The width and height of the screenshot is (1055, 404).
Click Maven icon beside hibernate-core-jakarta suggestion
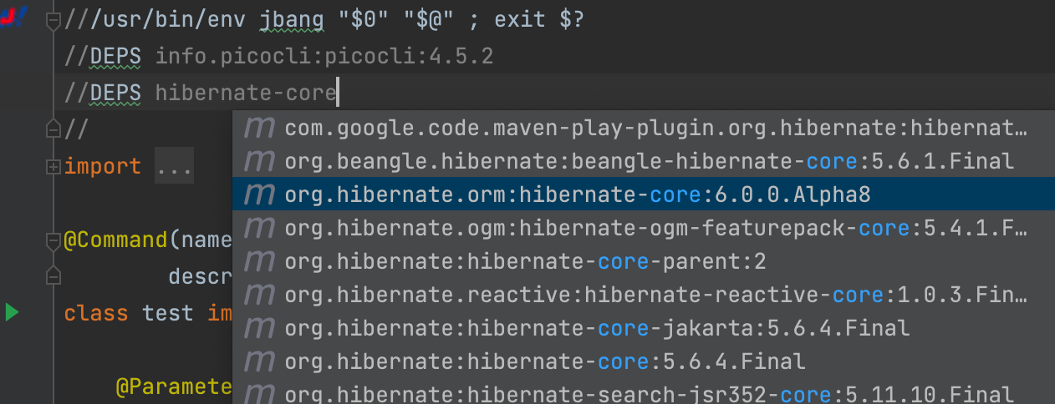click(259, 329)
